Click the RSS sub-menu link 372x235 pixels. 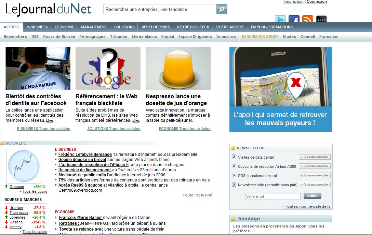(x=35, y=36)
